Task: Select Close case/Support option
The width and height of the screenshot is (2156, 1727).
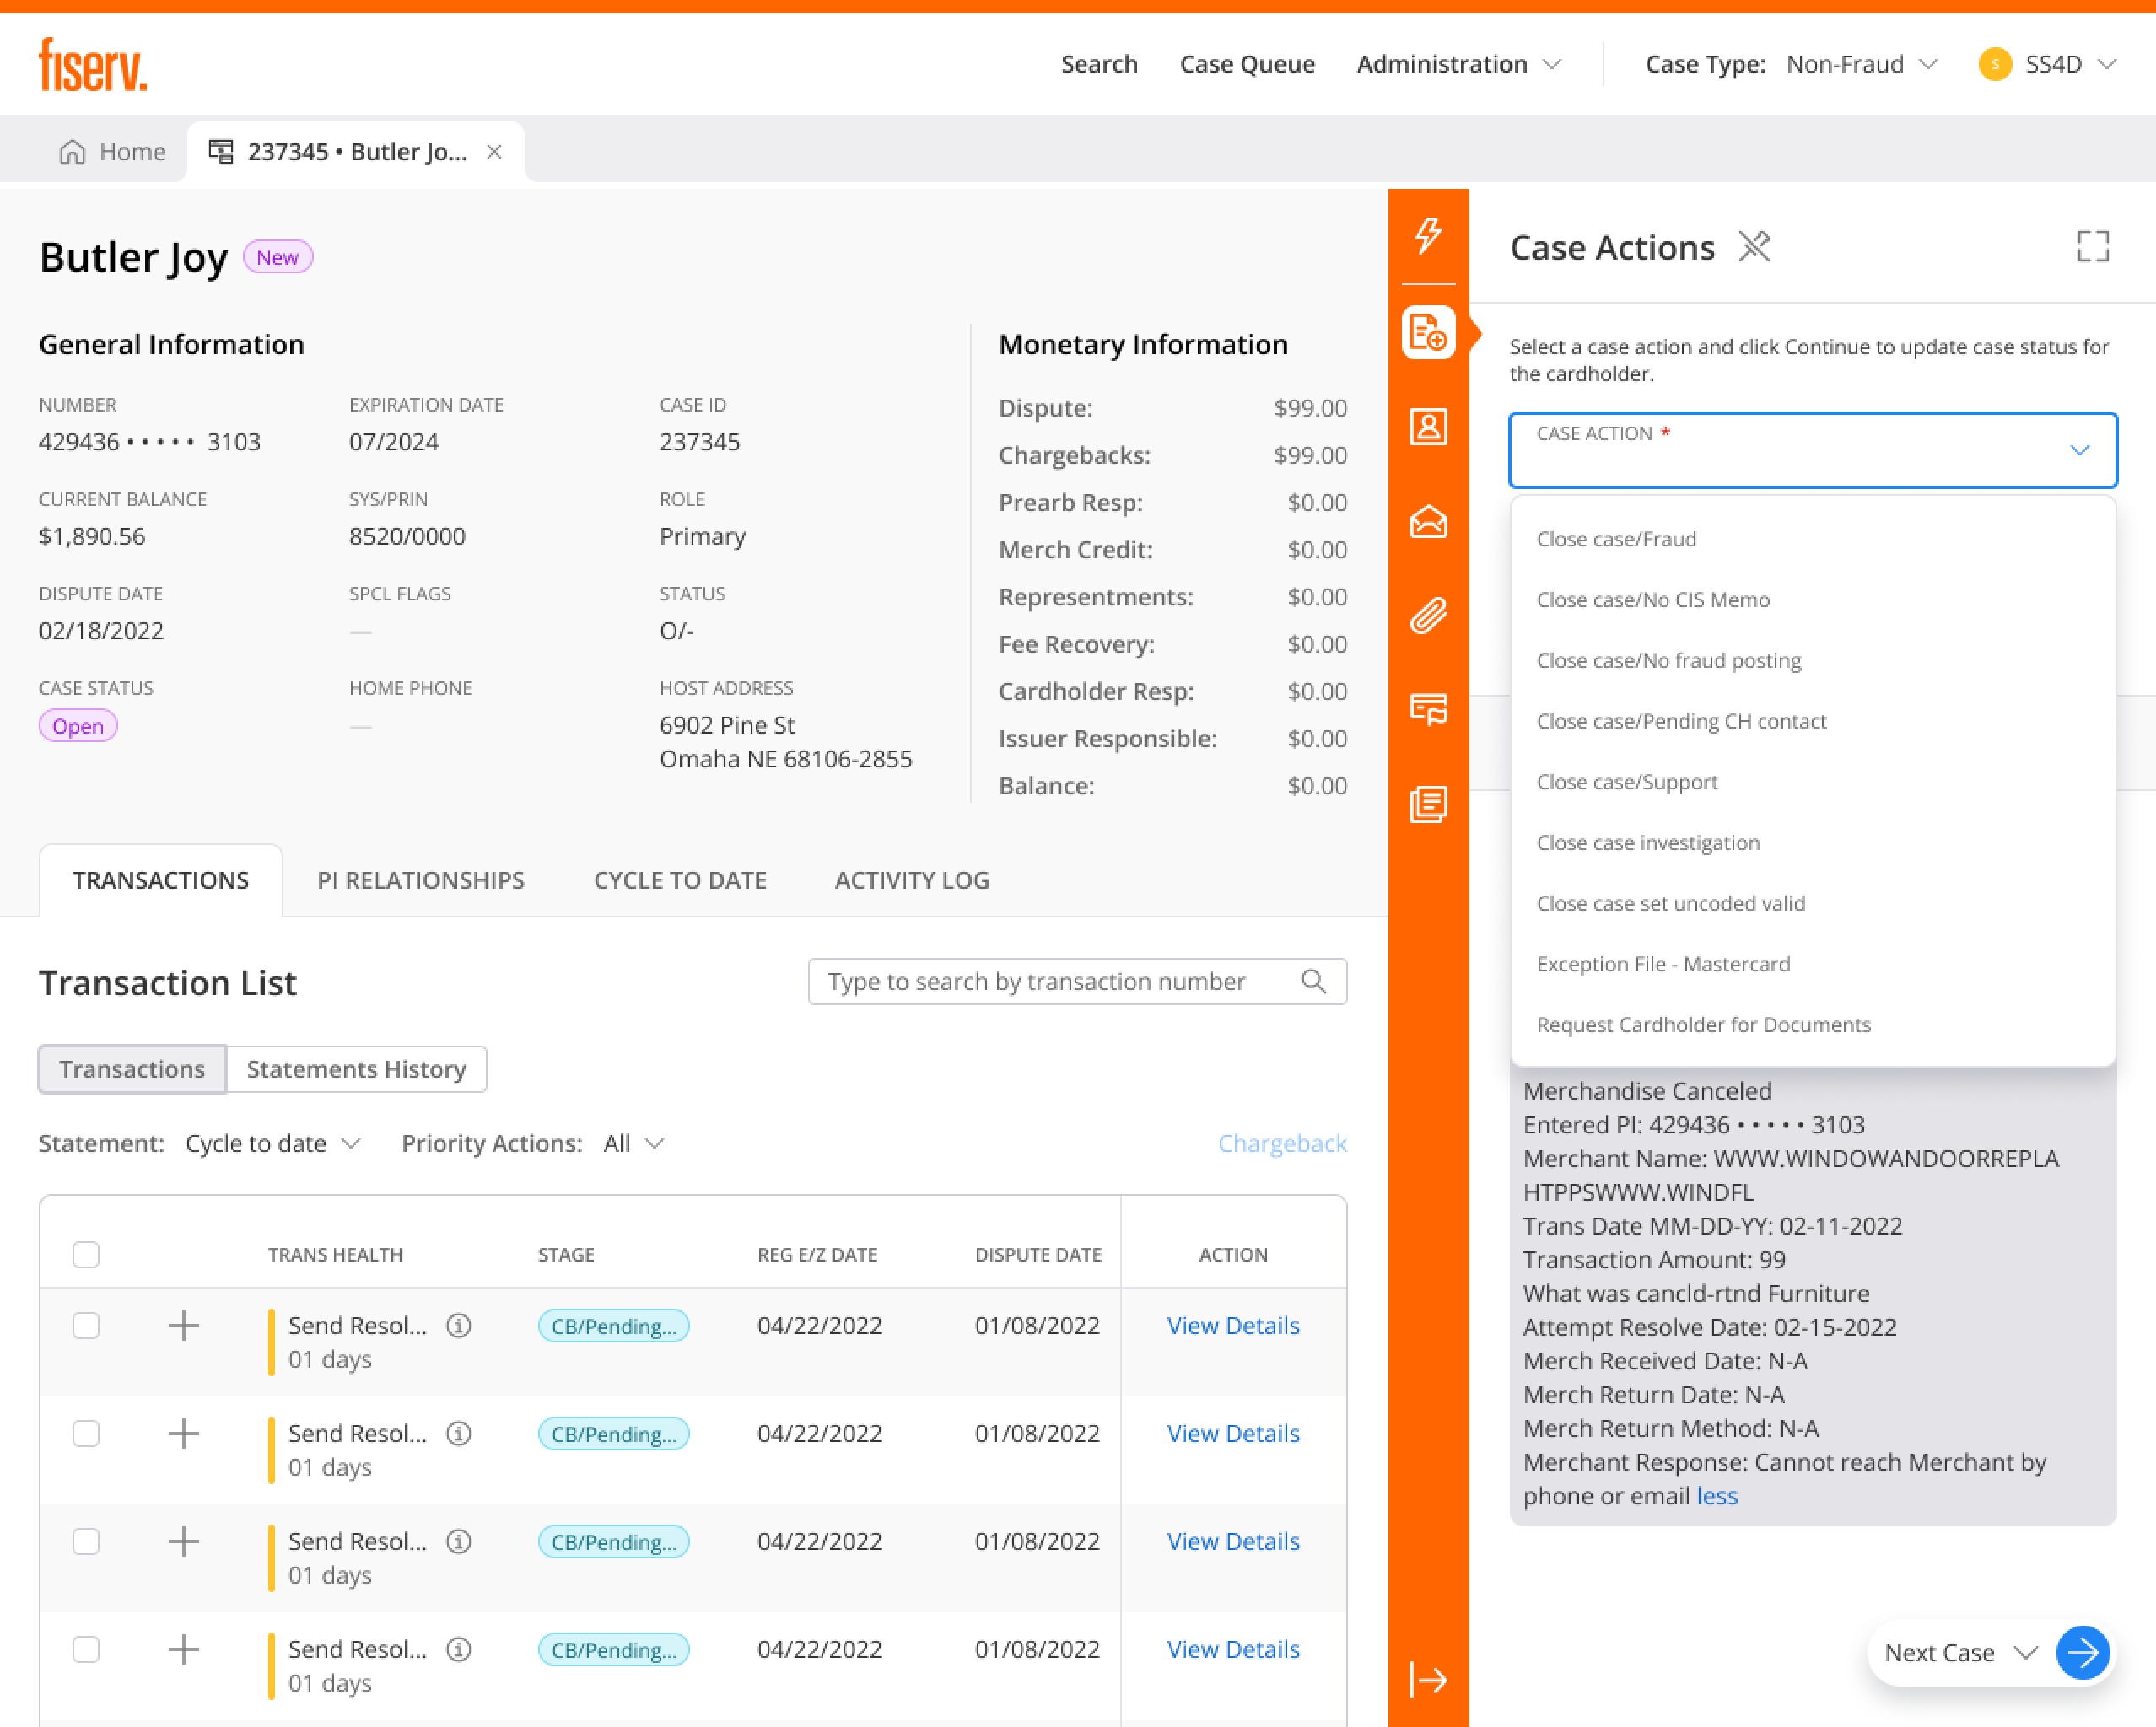Action: pyautogui.click(x=1813, y=782)
